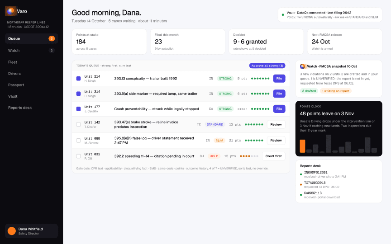Screen dimensions: 391x244
Task: Click the 2 drafted tag
Action: tap(309, 91)
